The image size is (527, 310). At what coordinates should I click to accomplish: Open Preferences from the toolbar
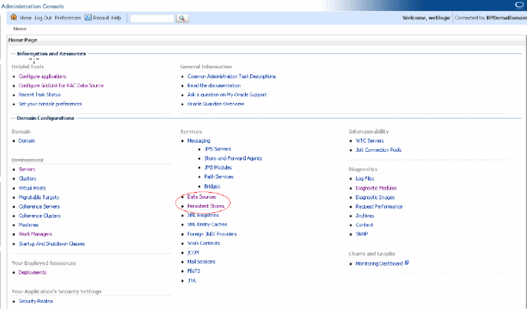(68, 18)
